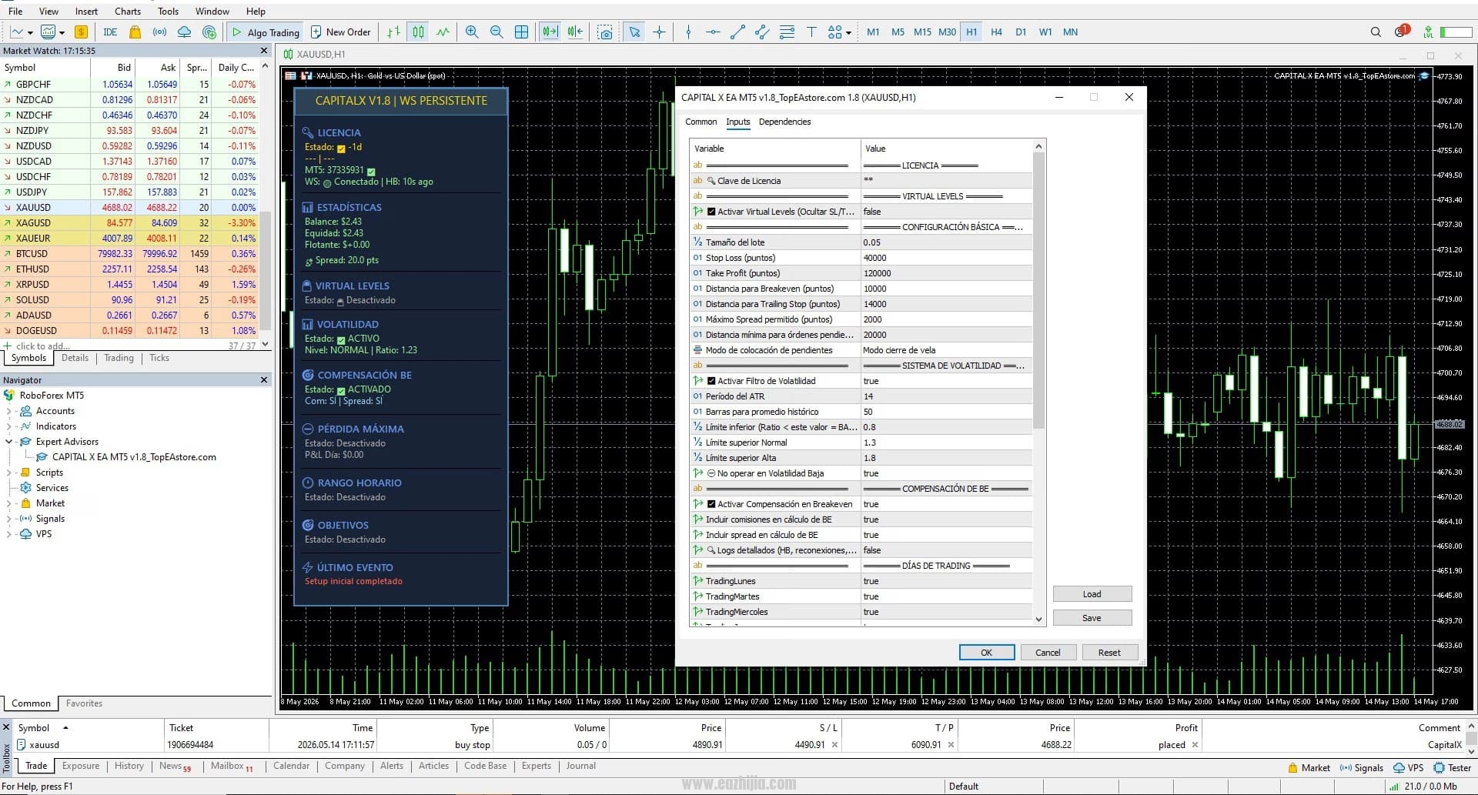Toggle the Algo Trading button

click(x=266, y=32)
